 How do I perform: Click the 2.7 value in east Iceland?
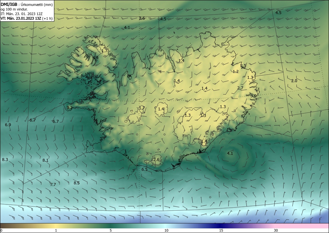[x=240, y=88]
